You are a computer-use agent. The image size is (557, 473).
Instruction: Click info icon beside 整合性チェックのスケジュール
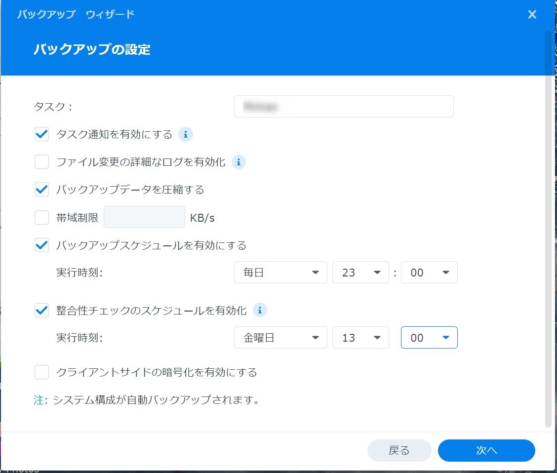pos(260,310)
